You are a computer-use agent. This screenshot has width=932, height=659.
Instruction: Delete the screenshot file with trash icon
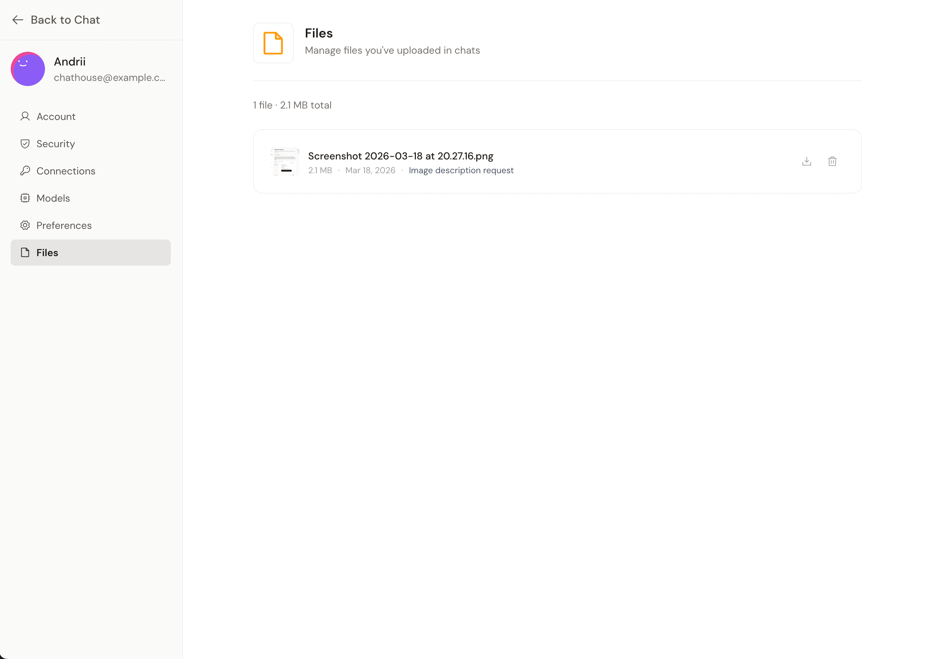click(x=832, y=162)
